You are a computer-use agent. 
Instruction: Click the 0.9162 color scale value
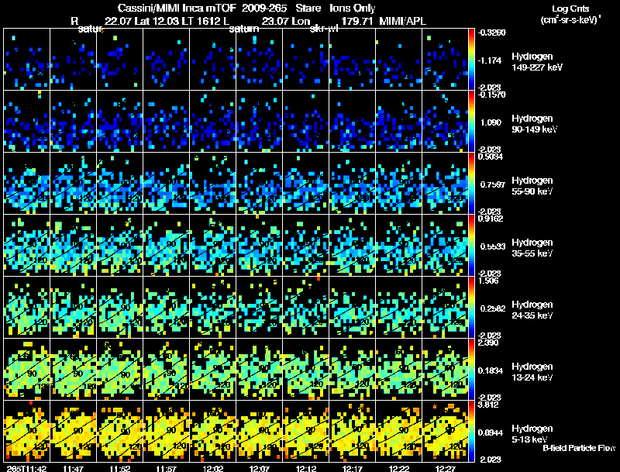[491, 219]
